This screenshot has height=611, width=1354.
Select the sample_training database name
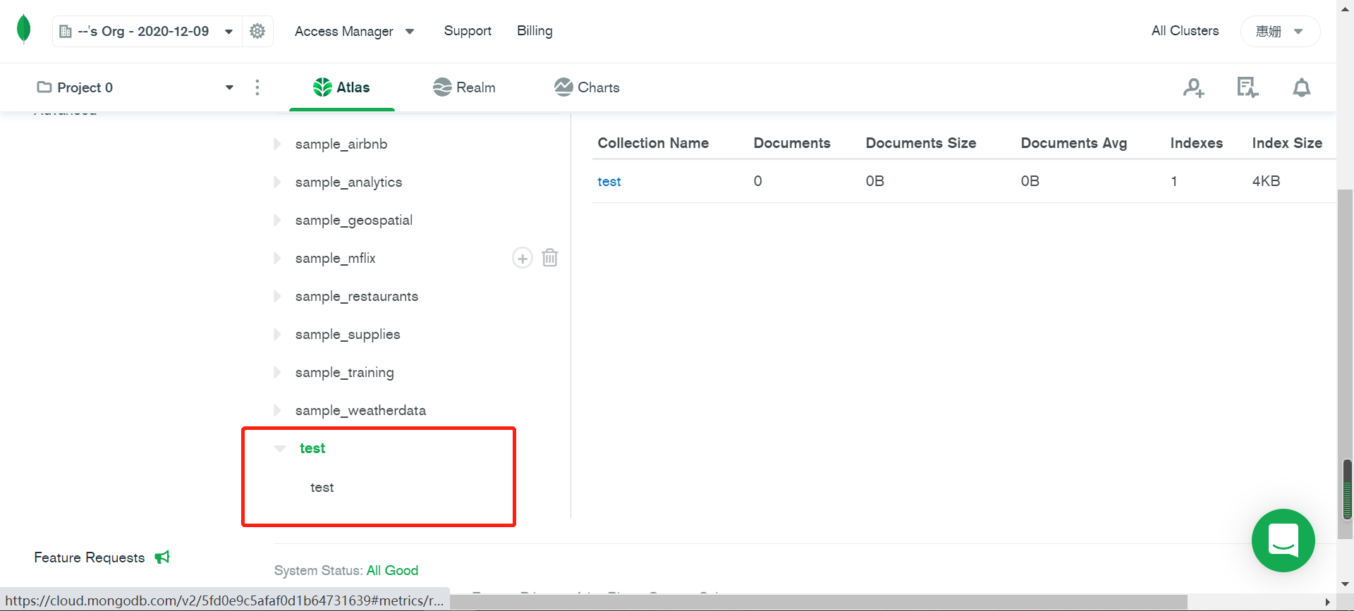345,372
